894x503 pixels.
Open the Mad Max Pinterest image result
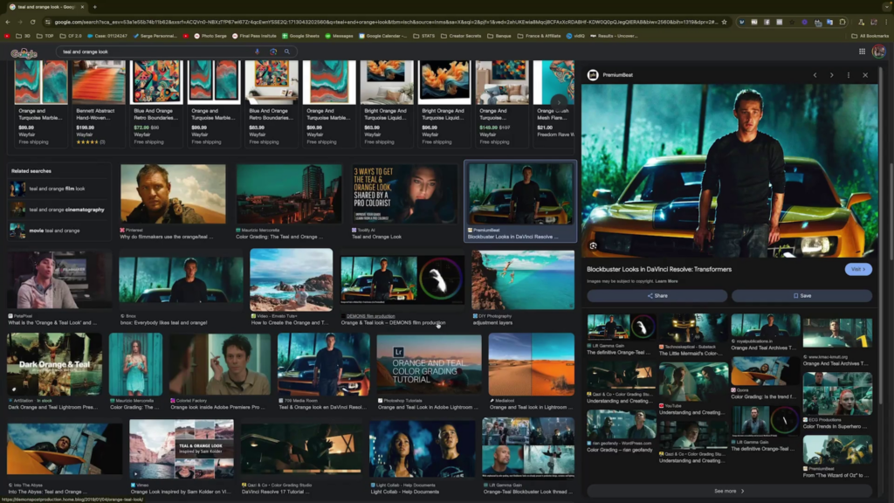(x=173, y=195)
